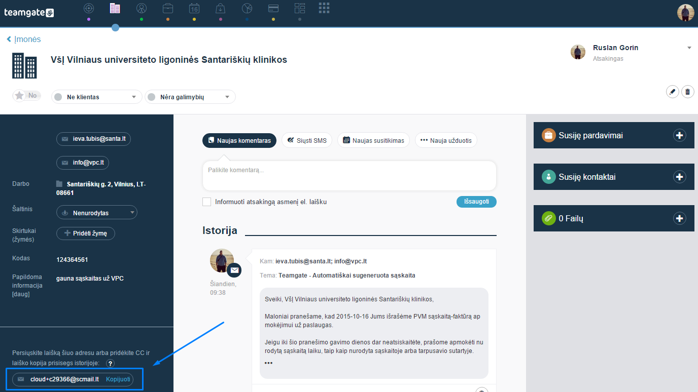Click the info@vpc.lt email pill
The width and height of the screenshot is (698, 392).
(x=83, y=163)
